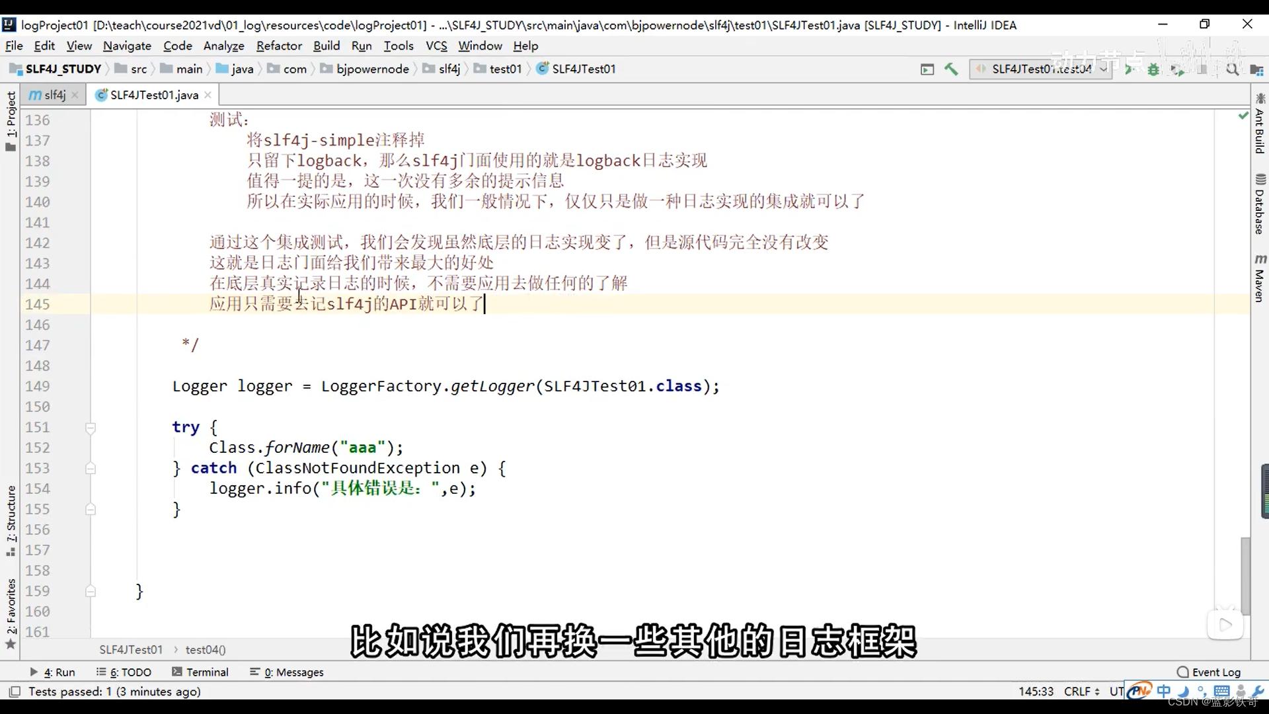Click the editor vertical scrollbar thumb
The width and height of the screenshot is (1269, 714).
(1245, 575)
